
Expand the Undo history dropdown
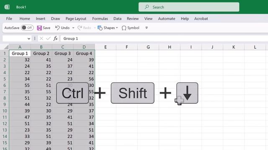coord(73,28)
